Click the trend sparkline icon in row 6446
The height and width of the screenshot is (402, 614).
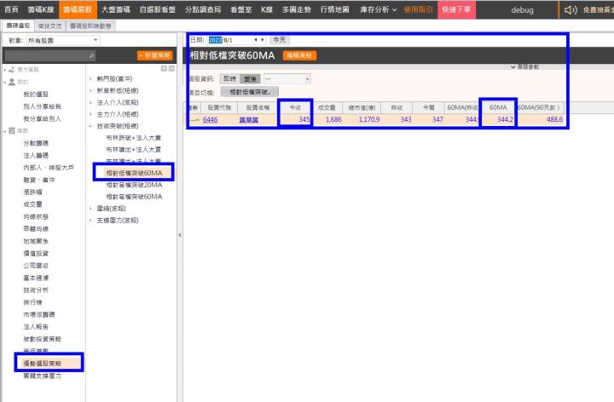[x=194, y=119]
